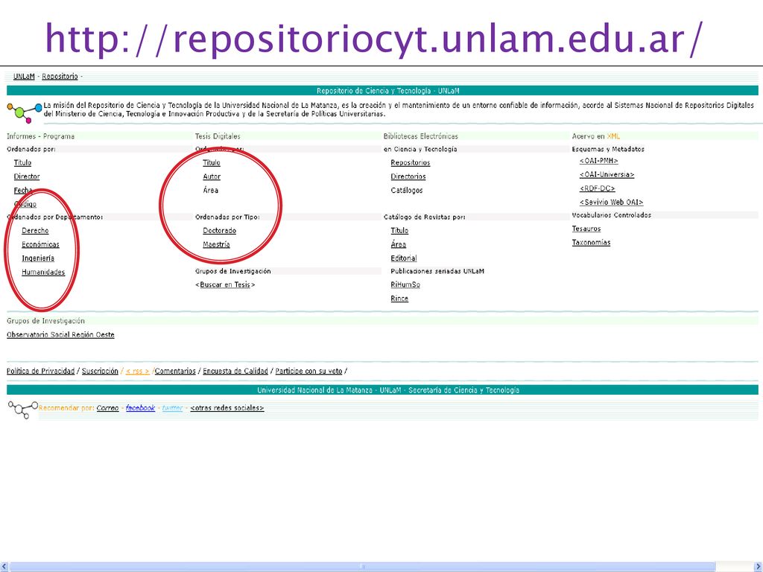Open the Buscar en Tesis link
The width and height of the screenshot is (763, 572).
click(225, 285)
